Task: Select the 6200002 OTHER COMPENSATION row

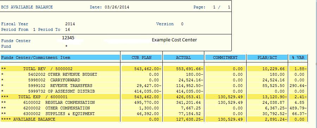Action: pos(154,108)
